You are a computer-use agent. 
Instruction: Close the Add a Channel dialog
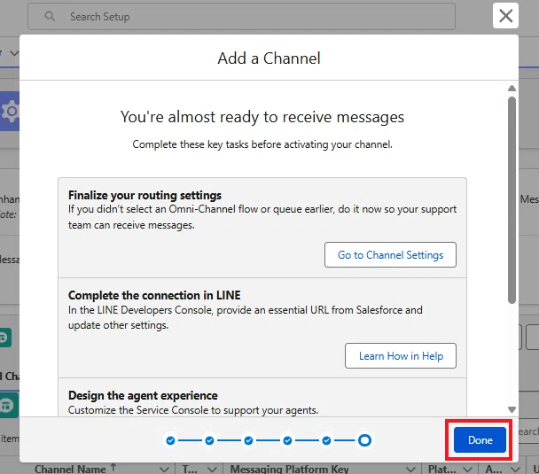505,16
